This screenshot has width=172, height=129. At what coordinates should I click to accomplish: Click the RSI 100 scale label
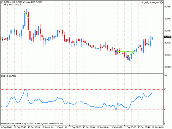coord(166,75)
